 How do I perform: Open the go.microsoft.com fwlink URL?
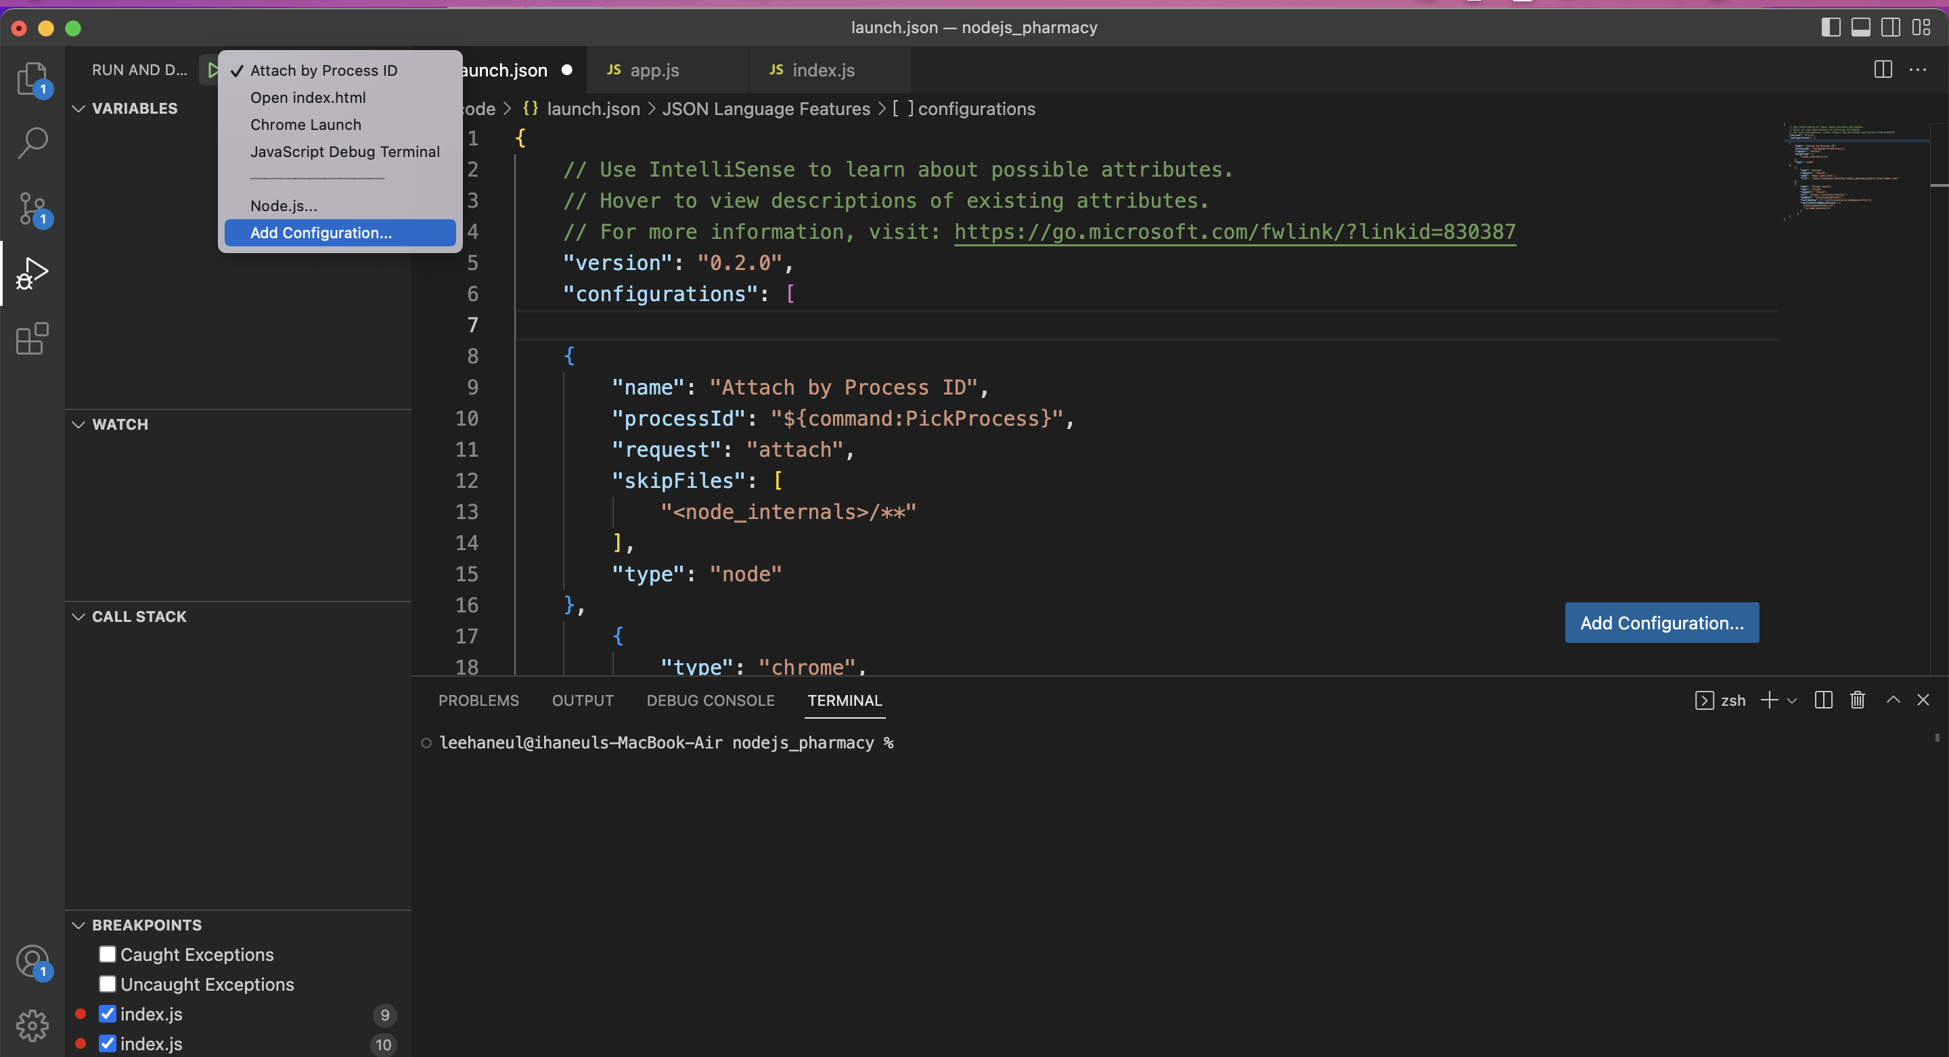click(1235, 231)
